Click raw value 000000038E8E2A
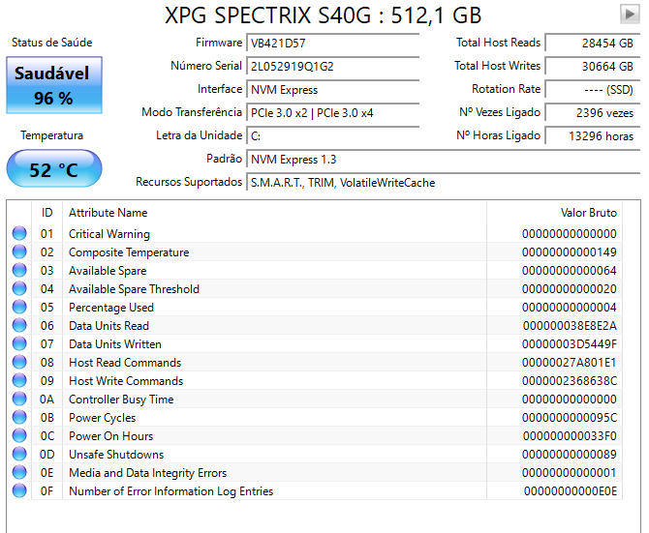 click(x=570, y=326)
